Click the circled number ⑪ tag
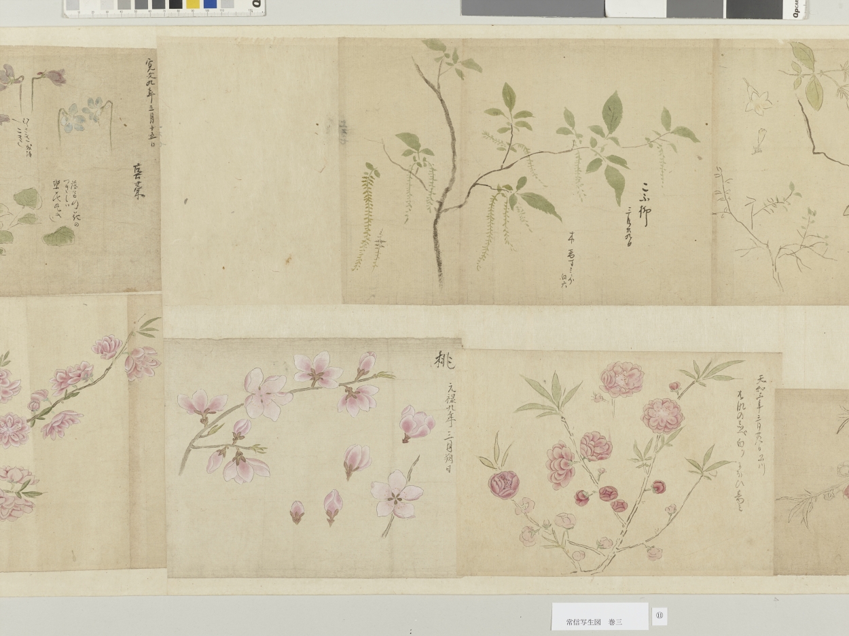The width and height of the screenshot is (849, 636). point(659,616)
